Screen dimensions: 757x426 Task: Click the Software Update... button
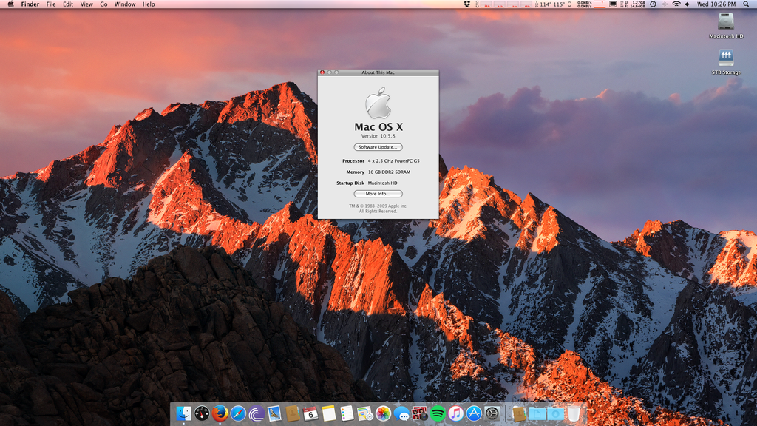pos(378,147)
